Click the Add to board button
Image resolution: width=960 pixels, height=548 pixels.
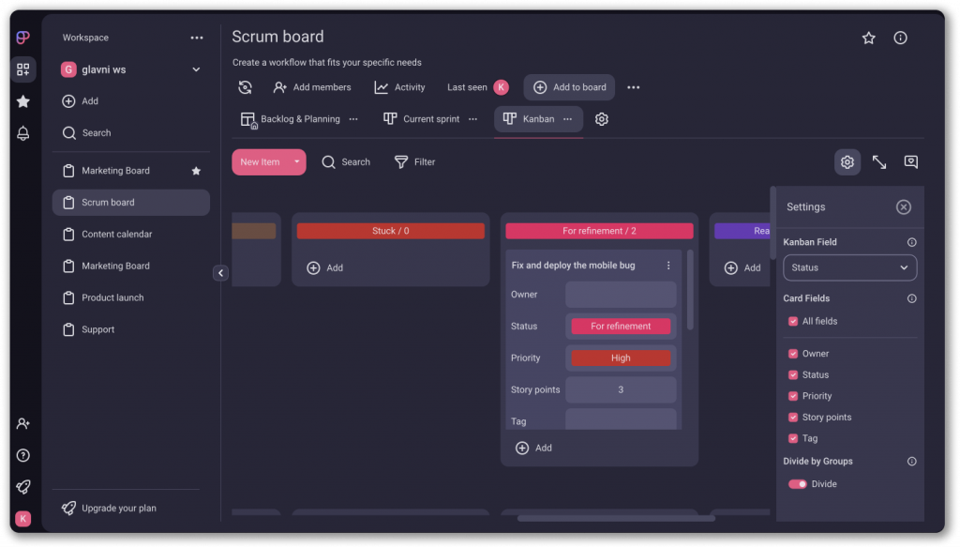[x=569, y=87]
